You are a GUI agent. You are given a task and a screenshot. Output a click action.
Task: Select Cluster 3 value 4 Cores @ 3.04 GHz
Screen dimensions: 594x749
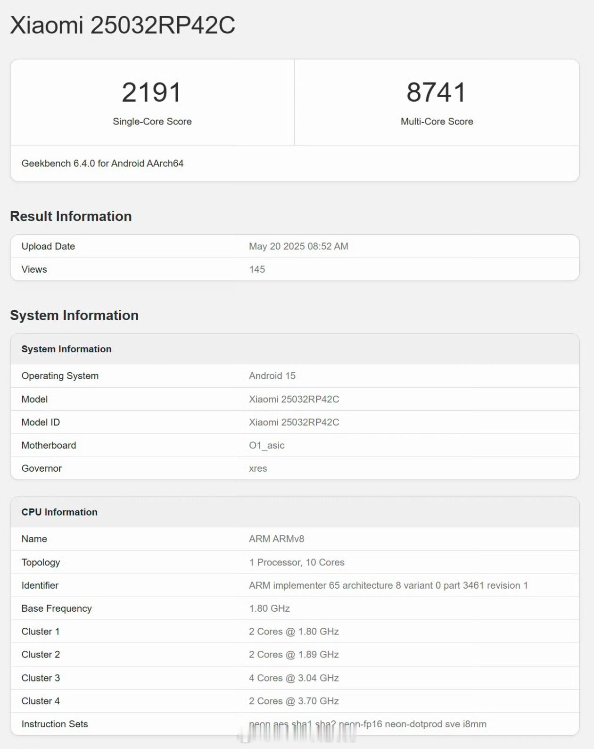[x=294, y=678]
